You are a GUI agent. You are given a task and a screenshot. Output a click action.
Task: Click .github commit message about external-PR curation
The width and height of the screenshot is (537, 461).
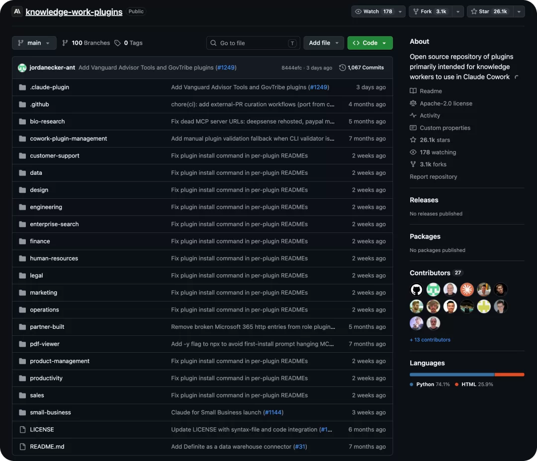253,104
